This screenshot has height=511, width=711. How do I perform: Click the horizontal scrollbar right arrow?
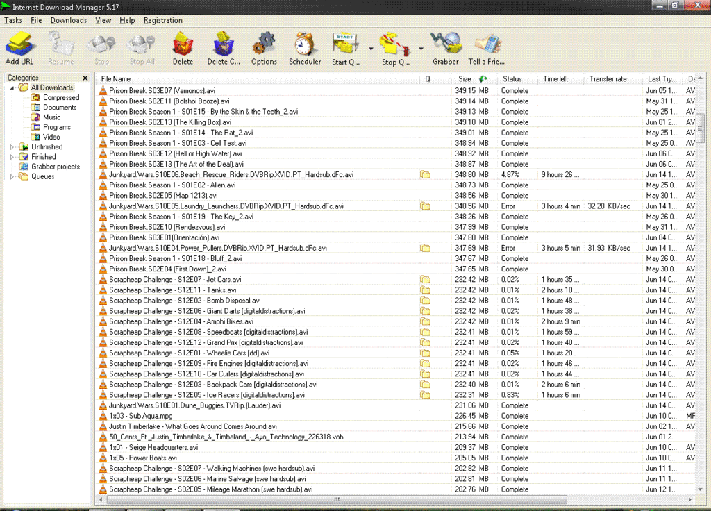click(690, 499)
